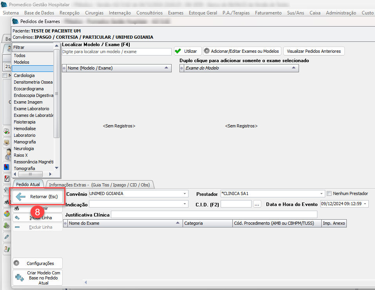Click the gear icon on Adicionar/Editar Exames
The width and height of the screenshot is (375, 290).
[x=207, y=51]
